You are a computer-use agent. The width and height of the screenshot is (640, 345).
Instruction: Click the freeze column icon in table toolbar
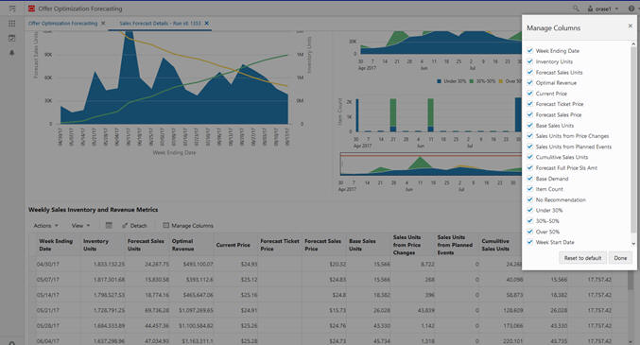(x=109, y=225)
